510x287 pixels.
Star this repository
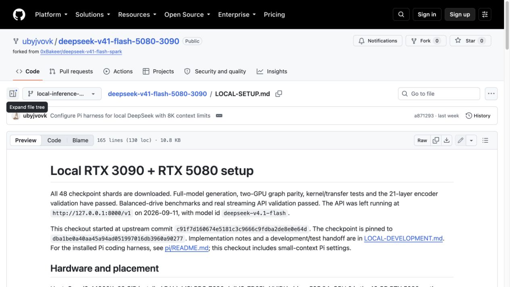tap(470, 41)
